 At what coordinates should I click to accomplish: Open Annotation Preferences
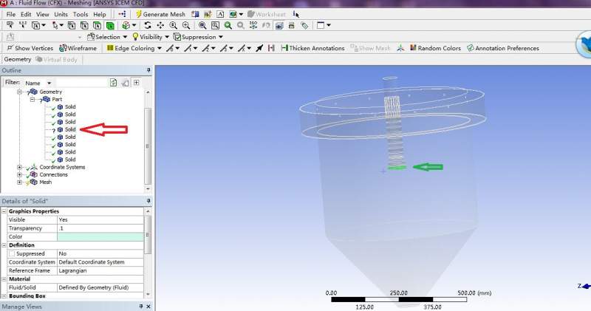[x=503, y=48]
